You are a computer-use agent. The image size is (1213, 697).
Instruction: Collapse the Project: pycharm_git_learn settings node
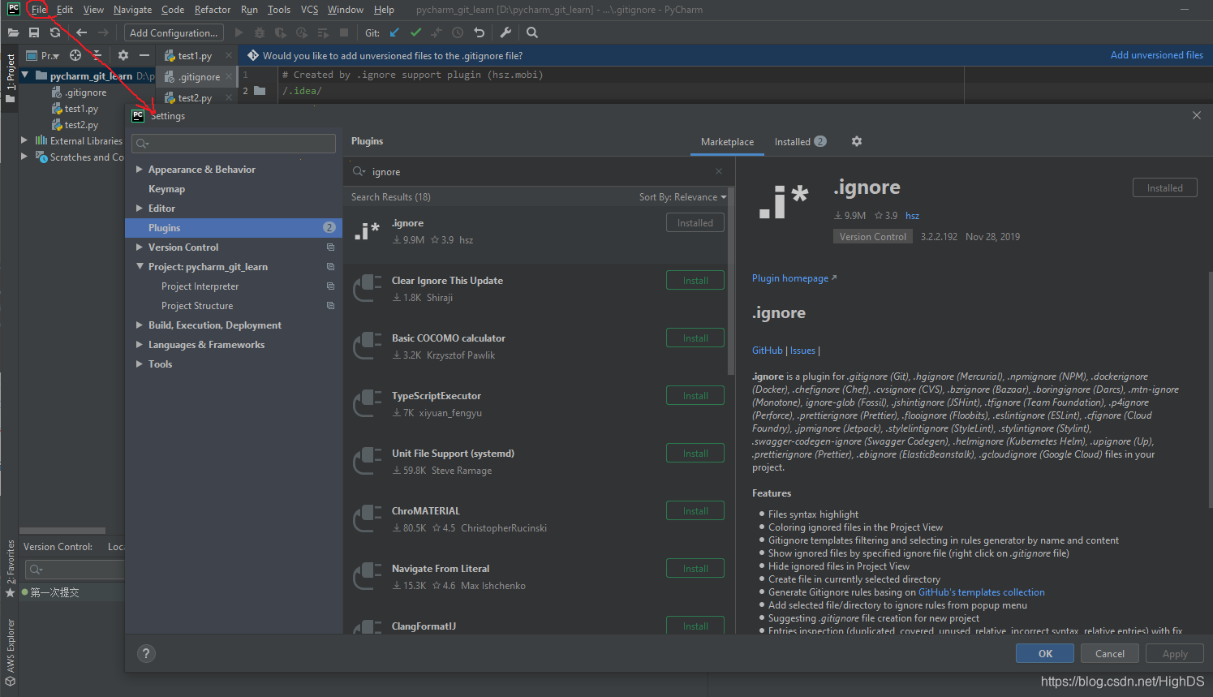[x=140, y=266]
